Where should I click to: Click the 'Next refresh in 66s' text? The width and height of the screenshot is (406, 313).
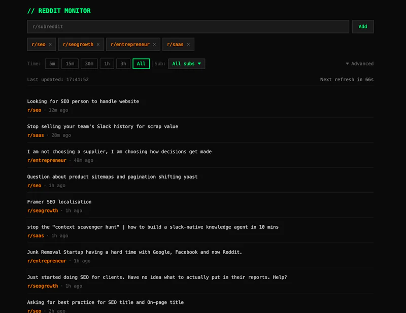(347, 80)
